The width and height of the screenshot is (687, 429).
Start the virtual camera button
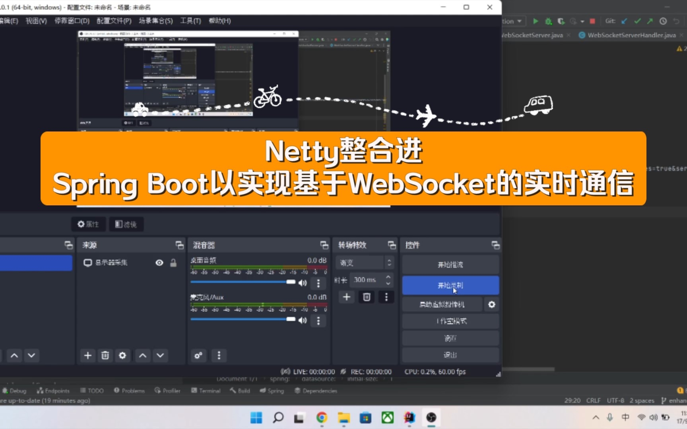pos(442,305)
